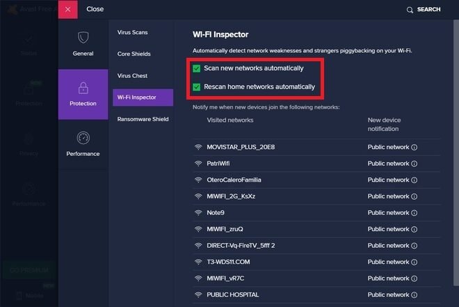Toggle Rescan home networks automatically checkbox

coord(196,87)
